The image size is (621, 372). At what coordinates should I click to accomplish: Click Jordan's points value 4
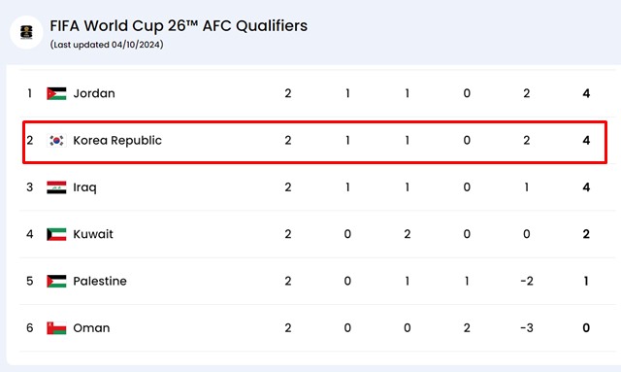click(586, 93)
